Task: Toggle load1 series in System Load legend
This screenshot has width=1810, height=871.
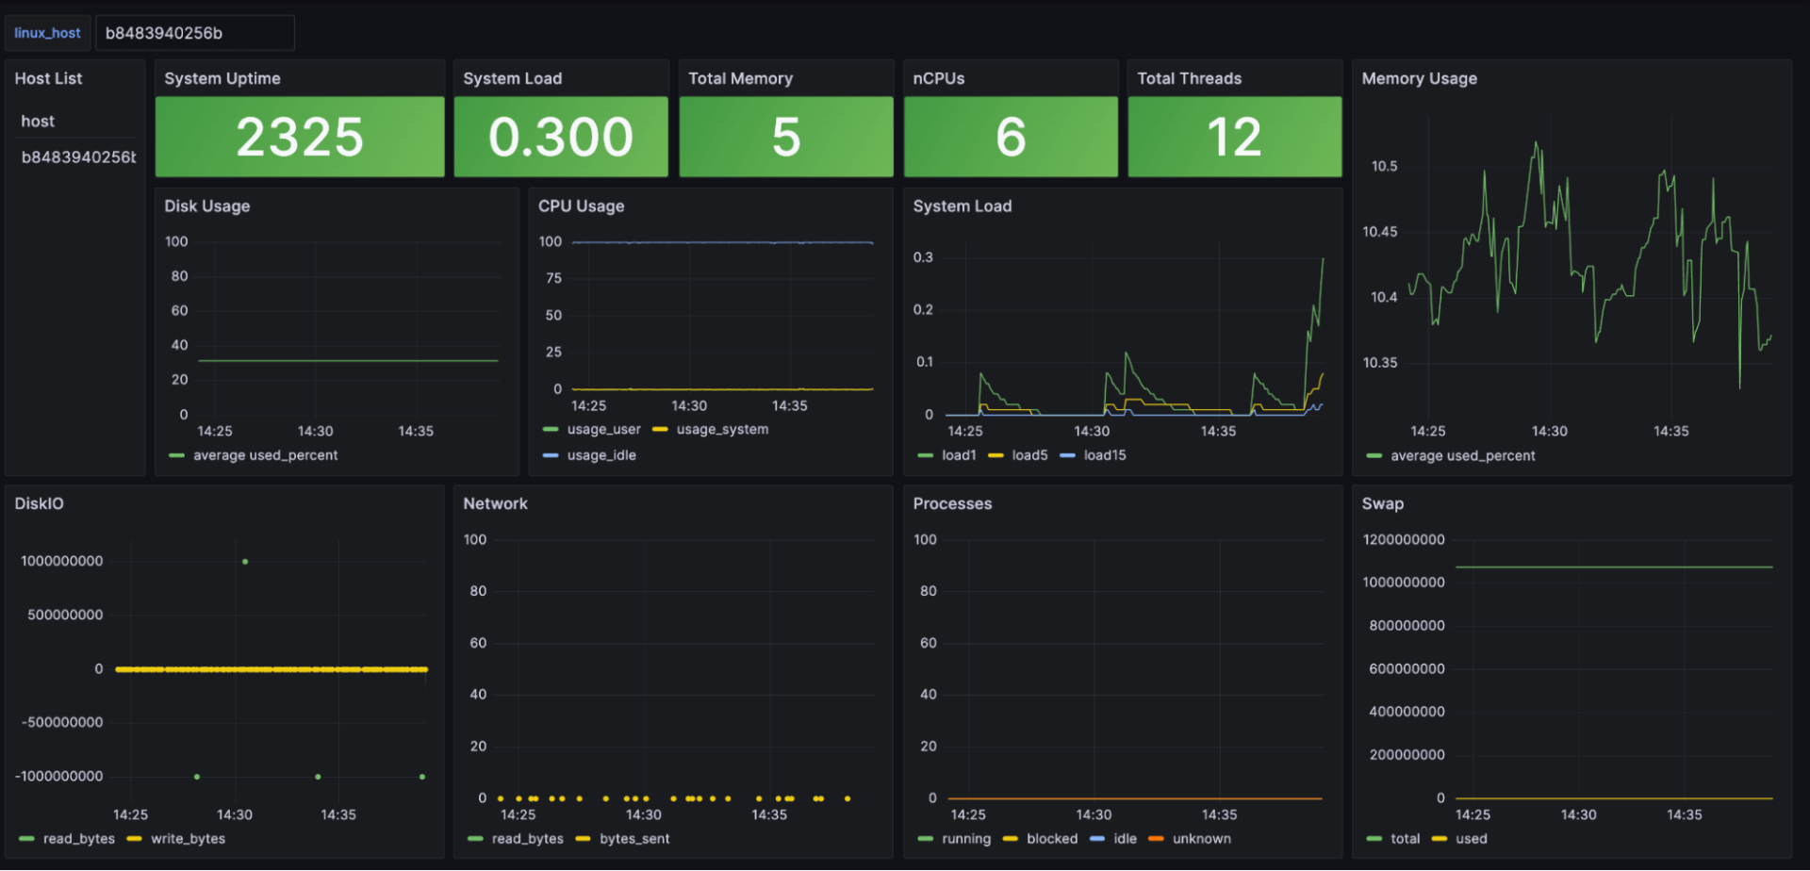Action: coord(959,455)
